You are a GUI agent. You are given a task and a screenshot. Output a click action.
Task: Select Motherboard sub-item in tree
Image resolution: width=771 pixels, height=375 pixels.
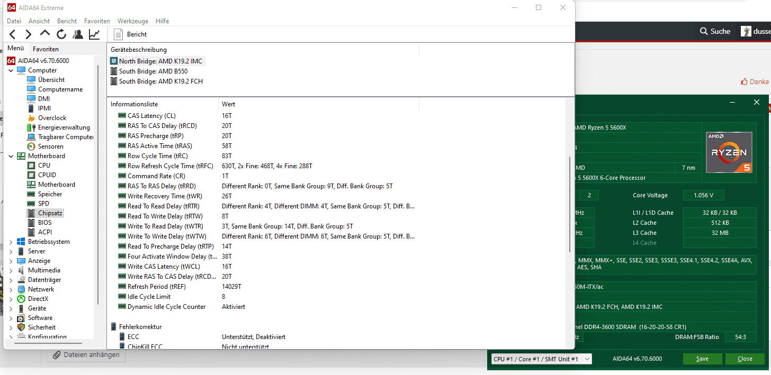pos(56,185)
